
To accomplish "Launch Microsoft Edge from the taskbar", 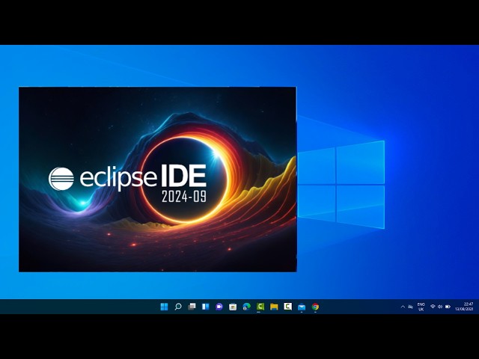I will 246,307.
